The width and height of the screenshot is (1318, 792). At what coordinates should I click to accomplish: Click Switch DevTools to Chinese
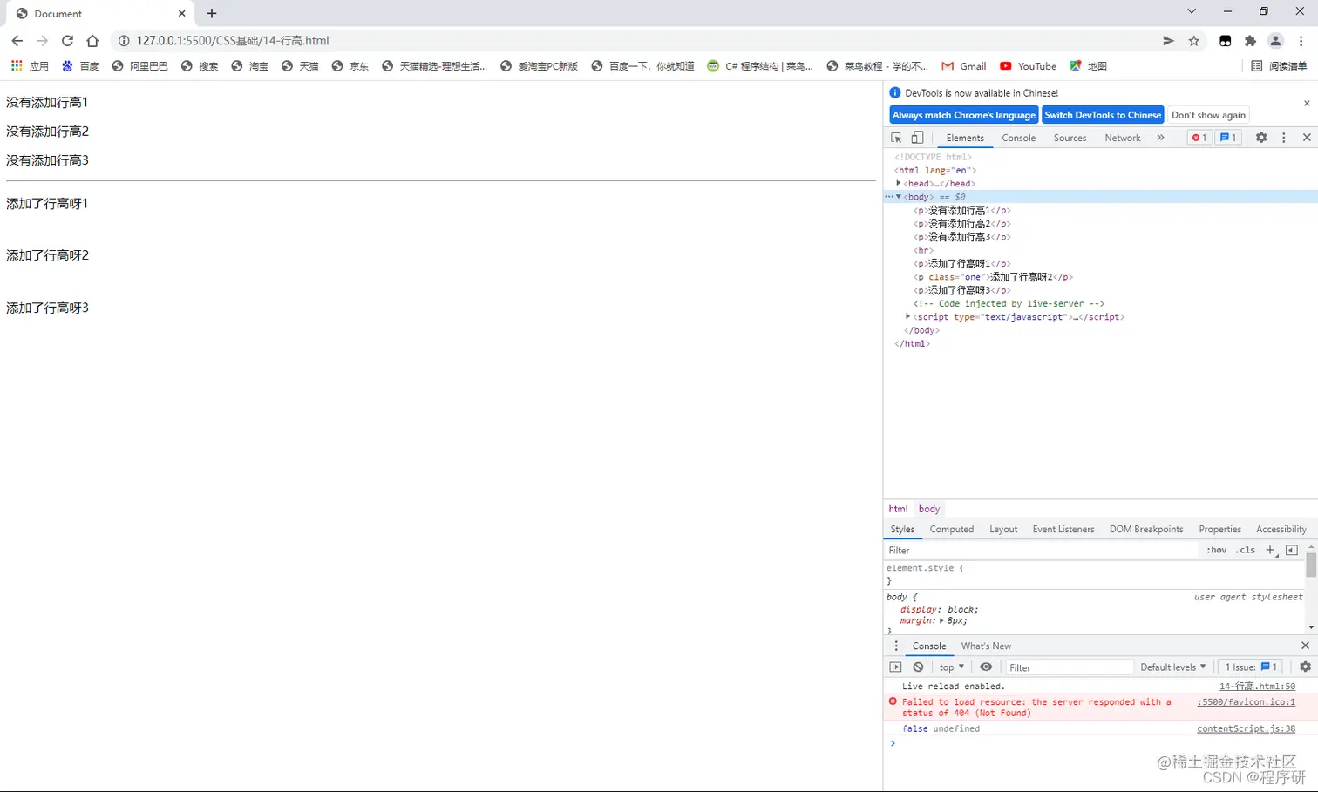pos(1103,115)
